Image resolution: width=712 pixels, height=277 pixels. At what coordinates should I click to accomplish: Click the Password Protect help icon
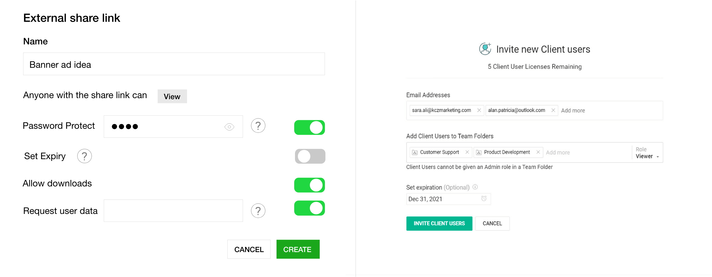tap(258, 126)
